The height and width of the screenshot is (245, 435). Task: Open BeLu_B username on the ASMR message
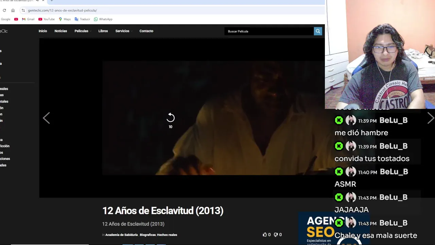tap(394, 172)
